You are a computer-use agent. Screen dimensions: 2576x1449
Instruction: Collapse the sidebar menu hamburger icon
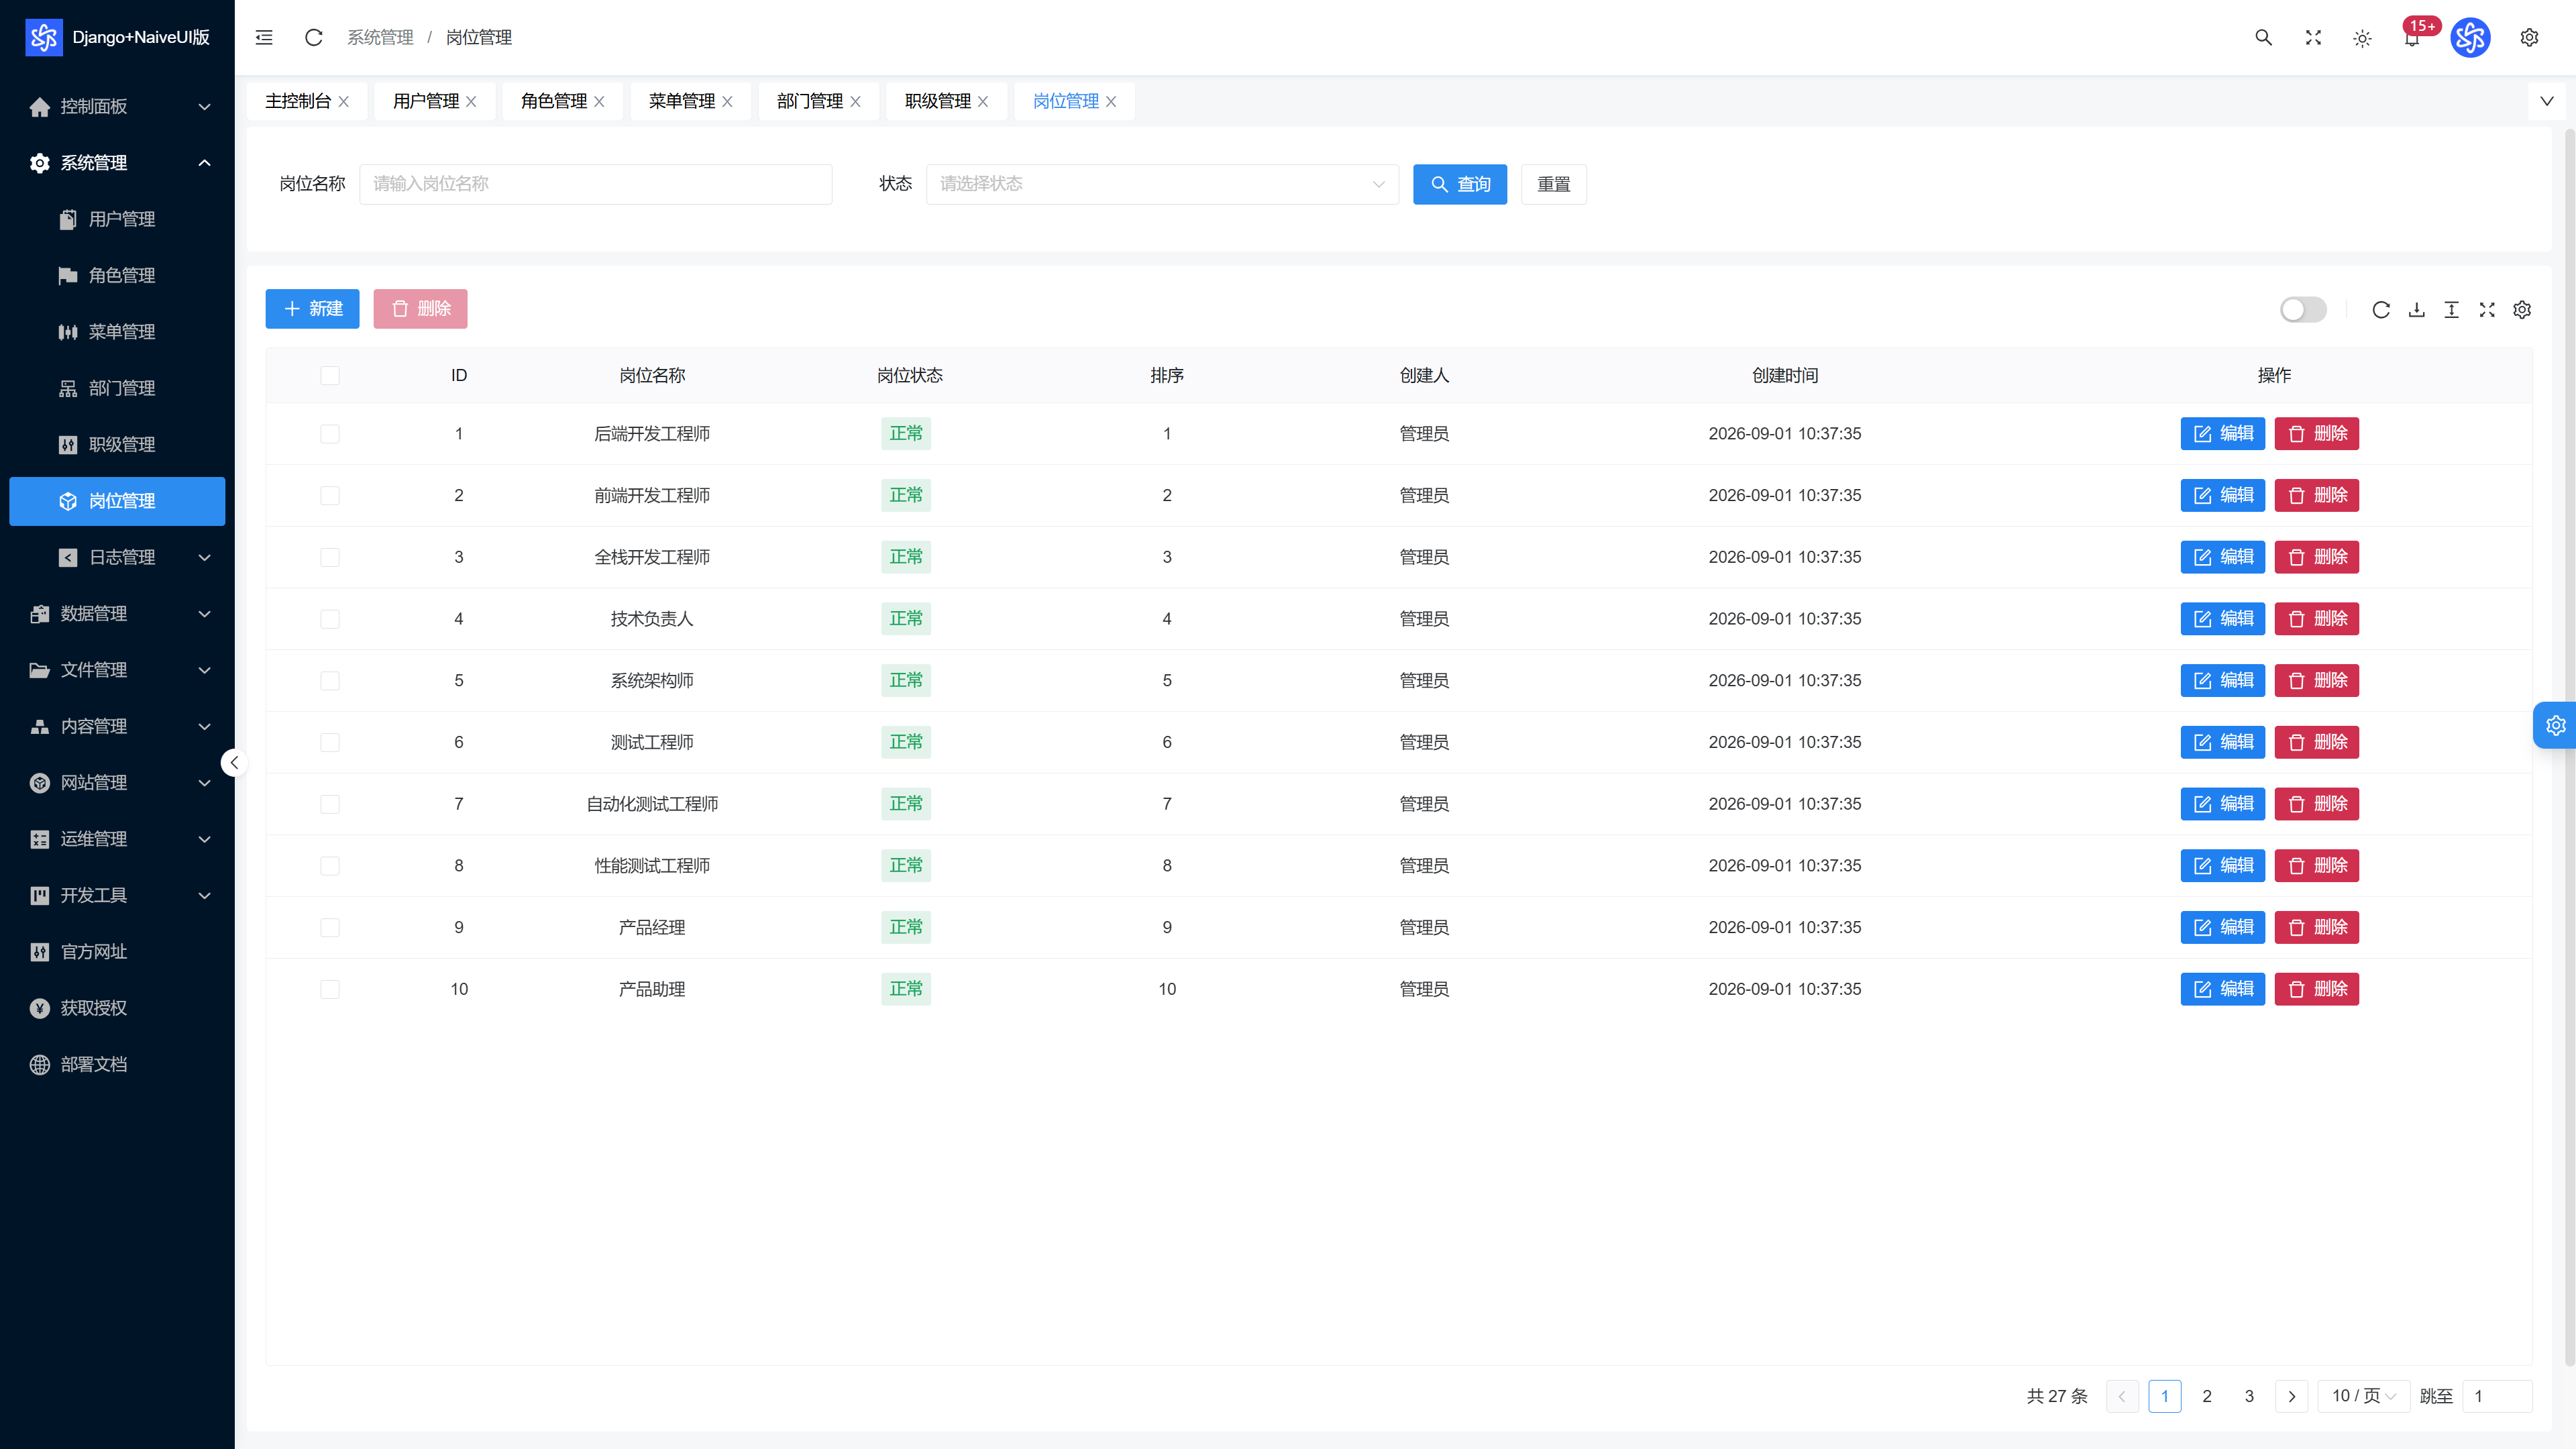pos(264,37)
